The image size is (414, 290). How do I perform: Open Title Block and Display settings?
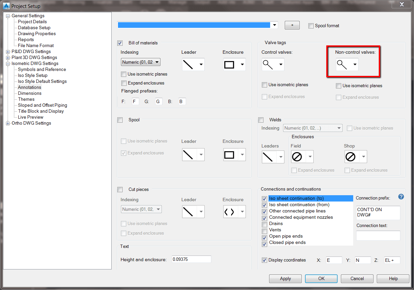[x=41, y=111]
